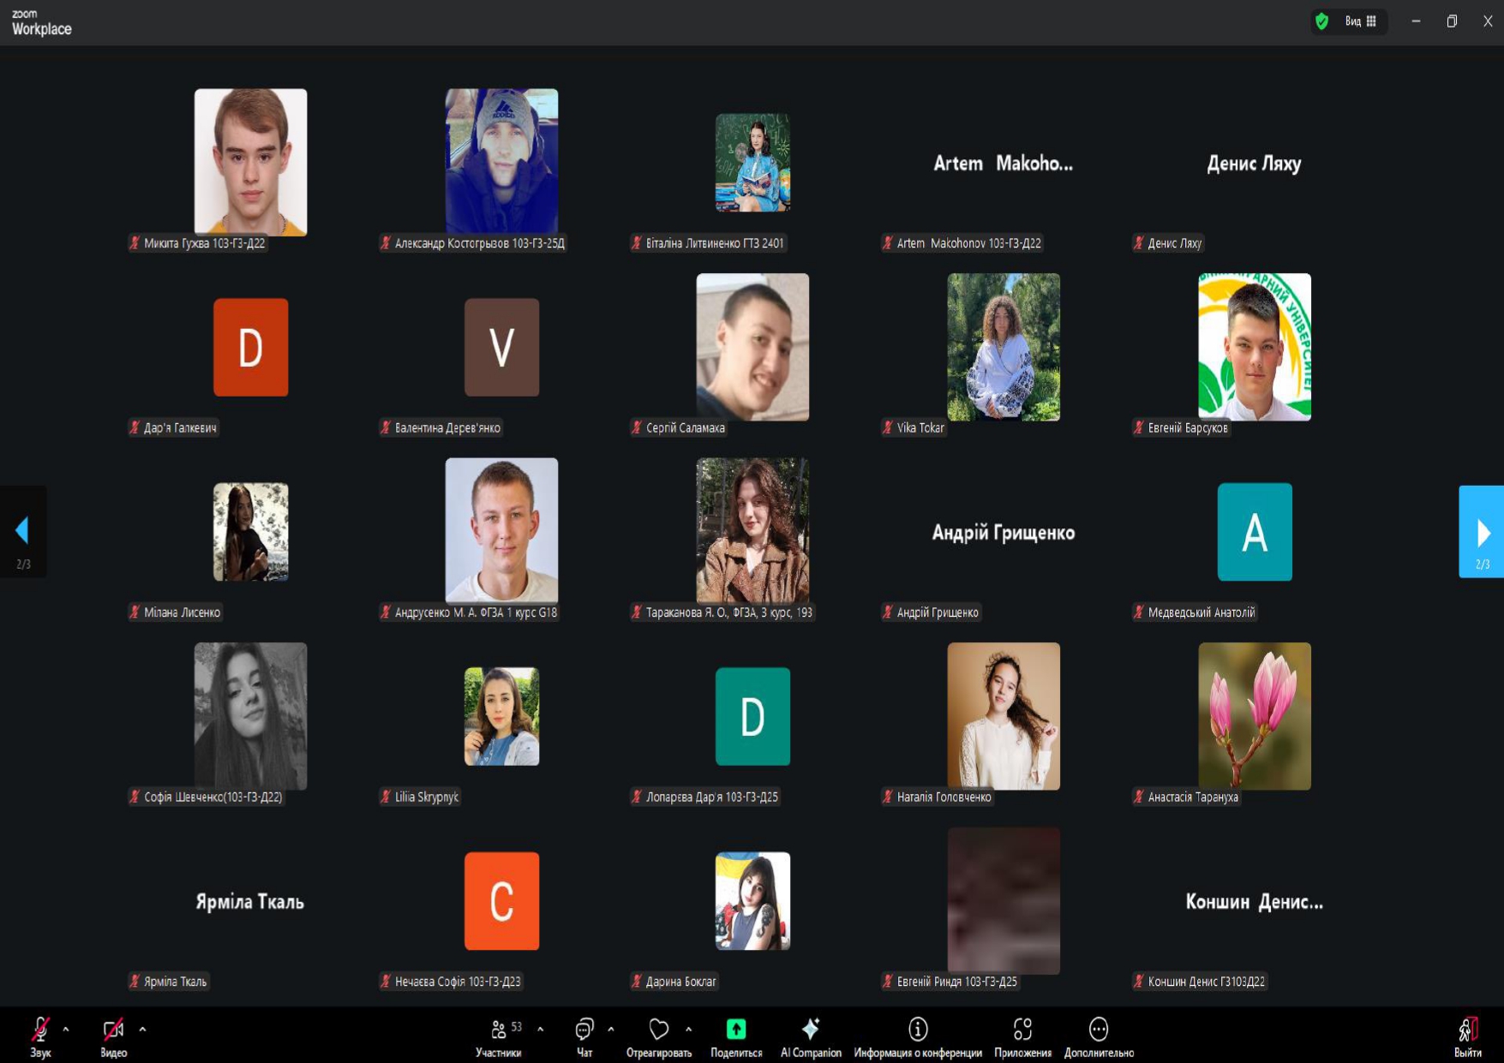This screenshot has width=1504, height=1063.
Task: Open the Participants panel icon
Action: tap(498, 1030)
